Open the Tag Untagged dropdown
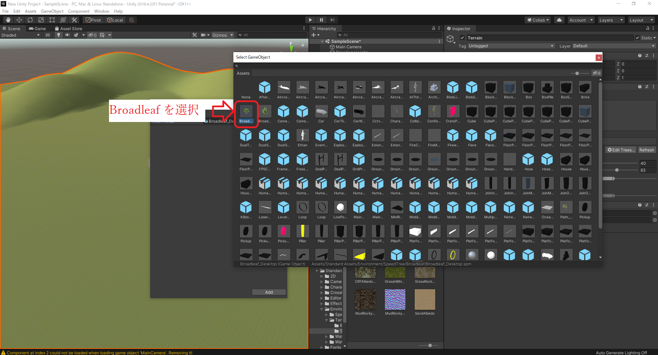The height and width of the screenshot is (355, 658). [511, 46]
